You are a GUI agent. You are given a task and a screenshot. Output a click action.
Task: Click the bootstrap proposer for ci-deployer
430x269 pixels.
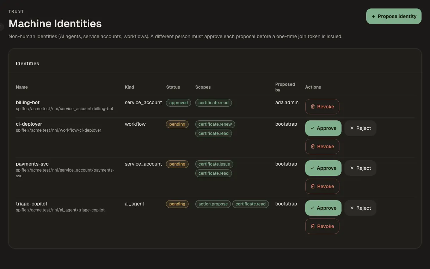(x=286, y=124)
